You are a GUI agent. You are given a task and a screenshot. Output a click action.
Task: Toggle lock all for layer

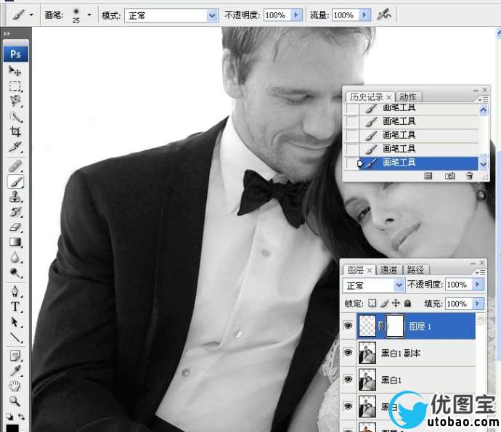[x=407, y=303]
